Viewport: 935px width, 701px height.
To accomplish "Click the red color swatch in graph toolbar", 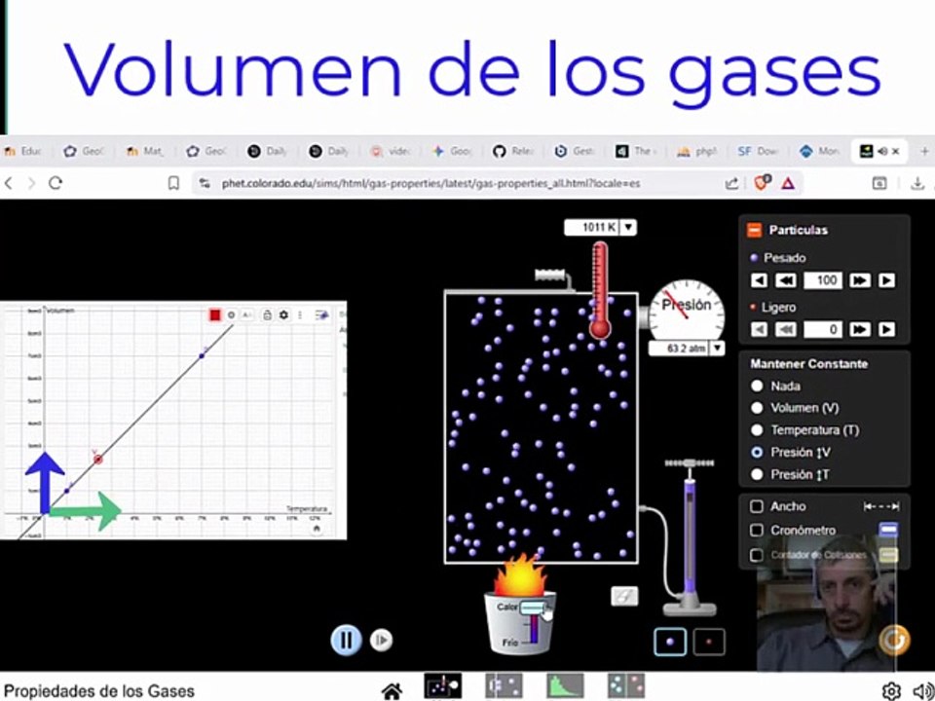I will pyautogui.click(x=215, y=314).
